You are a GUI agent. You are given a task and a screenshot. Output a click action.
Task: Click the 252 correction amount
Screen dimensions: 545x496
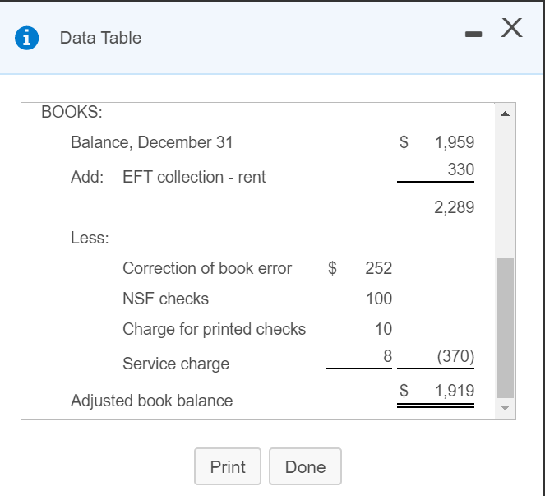click(378, 268)
